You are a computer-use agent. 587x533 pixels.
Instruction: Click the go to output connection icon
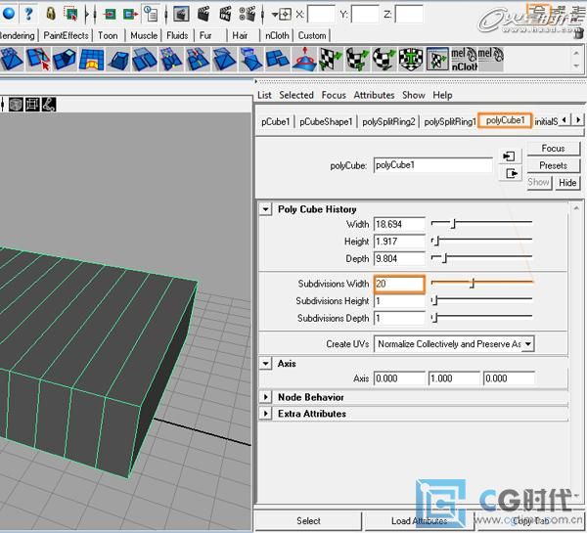(x=511, y=173)
